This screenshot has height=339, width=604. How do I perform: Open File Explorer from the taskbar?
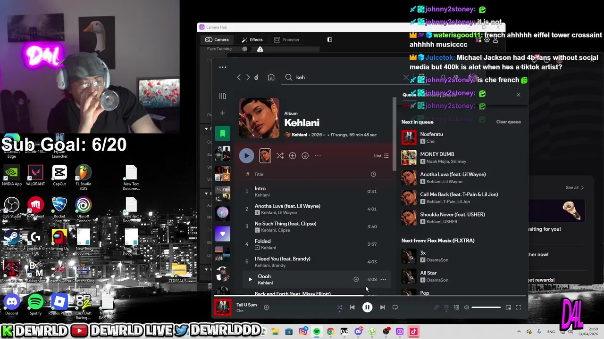pos(275,331)
